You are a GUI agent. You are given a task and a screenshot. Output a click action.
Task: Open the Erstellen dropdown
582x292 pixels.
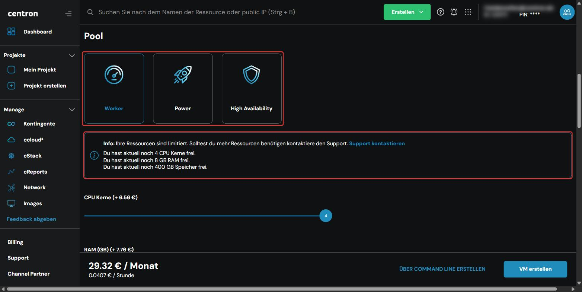pos(407,12)
